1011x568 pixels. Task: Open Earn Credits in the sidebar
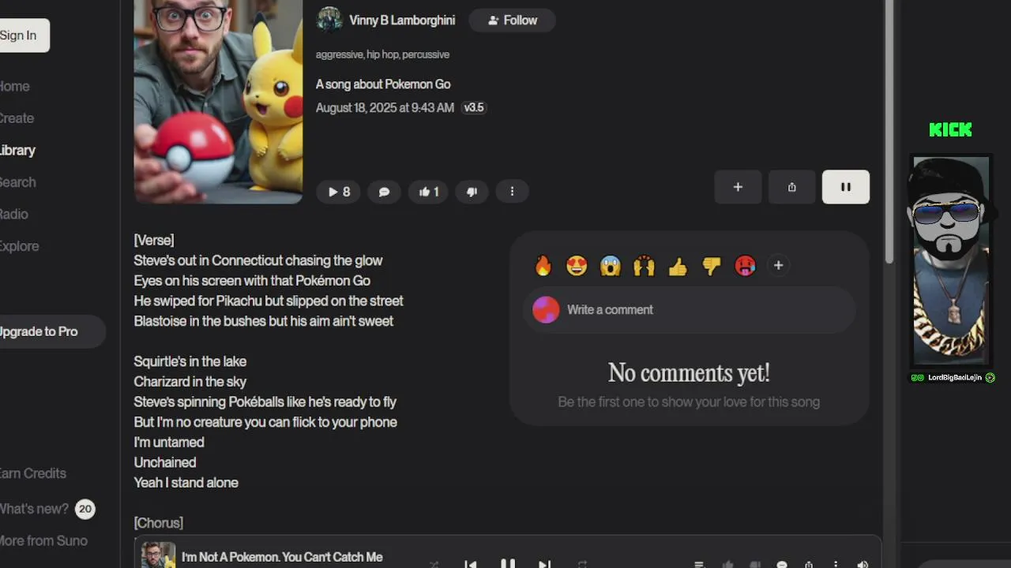point(32,473)
